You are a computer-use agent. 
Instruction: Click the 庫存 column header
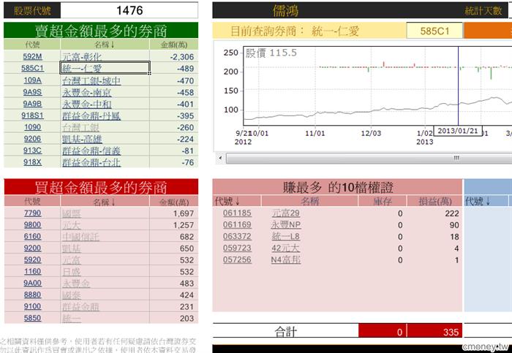pos(383,201)
